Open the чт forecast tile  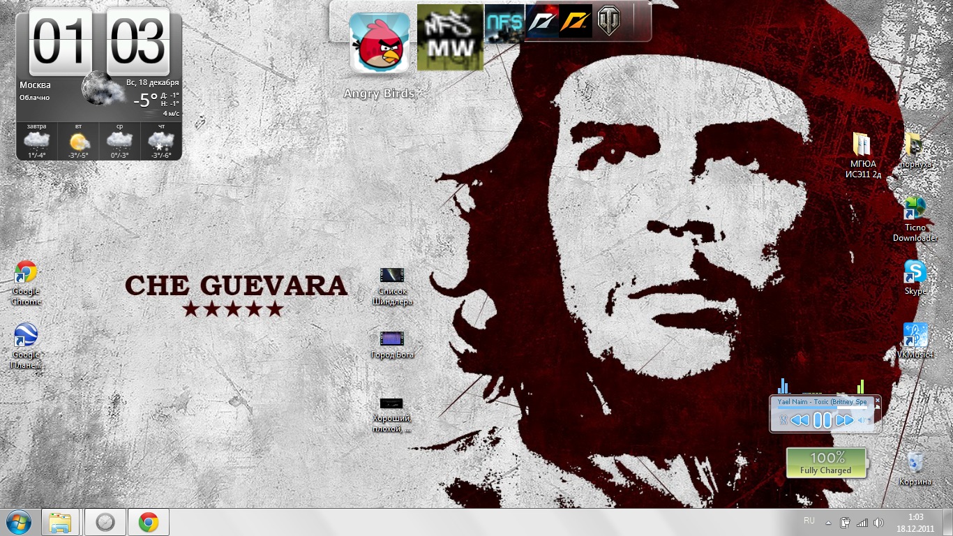coord(161,140)
